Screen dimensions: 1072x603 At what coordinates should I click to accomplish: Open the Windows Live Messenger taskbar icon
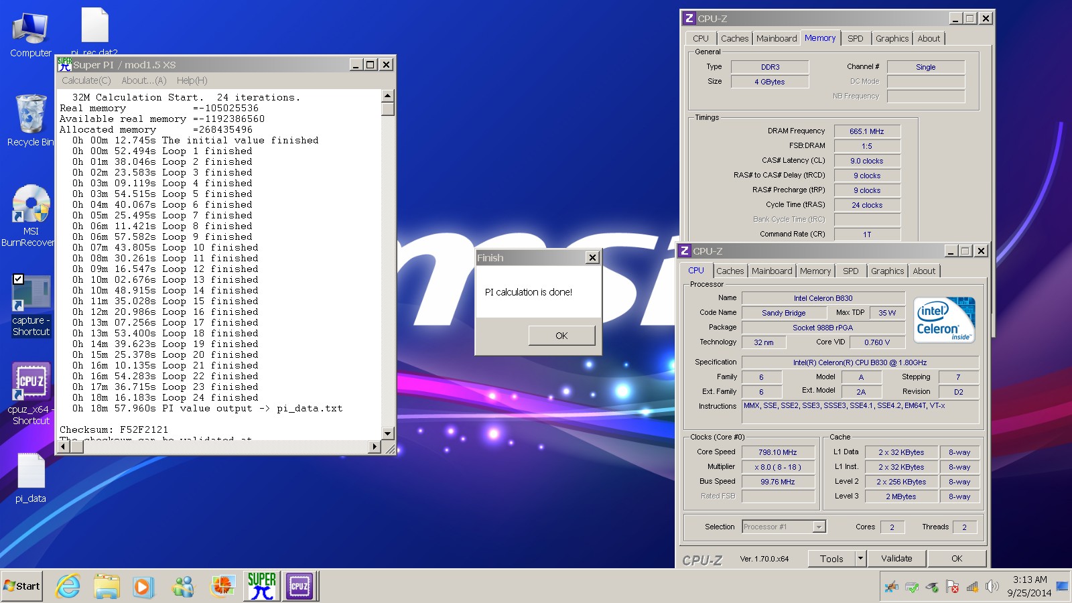coord(182,587)
